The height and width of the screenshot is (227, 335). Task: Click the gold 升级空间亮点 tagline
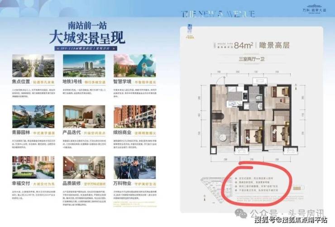(x=95, y=133)
